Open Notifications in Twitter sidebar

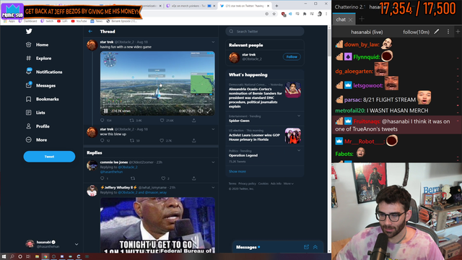click(44, 71)
